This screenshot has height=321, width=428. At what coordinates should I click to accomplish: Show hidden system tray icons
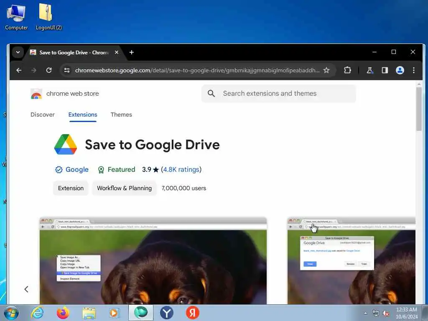(x=365, y=313)
